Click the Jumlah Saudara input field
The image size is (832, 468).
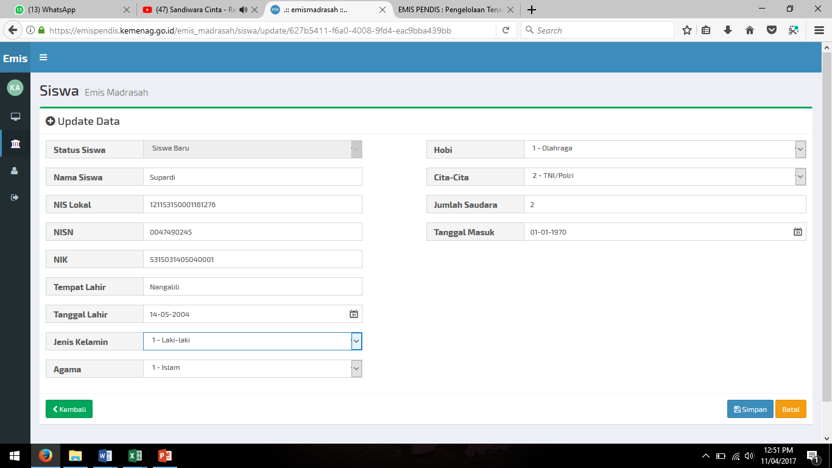[665, 204]
